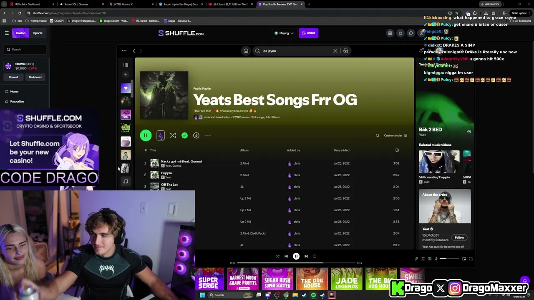This screenshot has height=300, width=534.
Task: Open Spotify Browse icon beside the search bar
Action: pos(345,51)
